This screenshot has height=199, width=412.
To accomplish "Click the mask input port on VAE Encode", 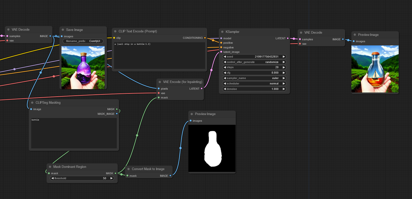I will tap(159, 98).
